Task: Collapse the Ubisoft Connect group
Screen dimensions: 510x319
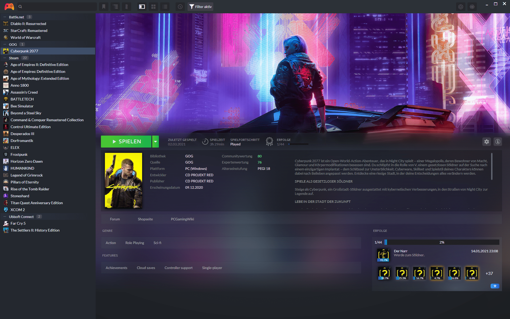Action: coord(5,217)
